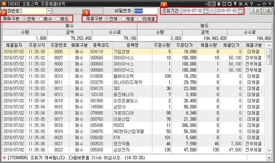Select the SBS row

pos(134,88)
